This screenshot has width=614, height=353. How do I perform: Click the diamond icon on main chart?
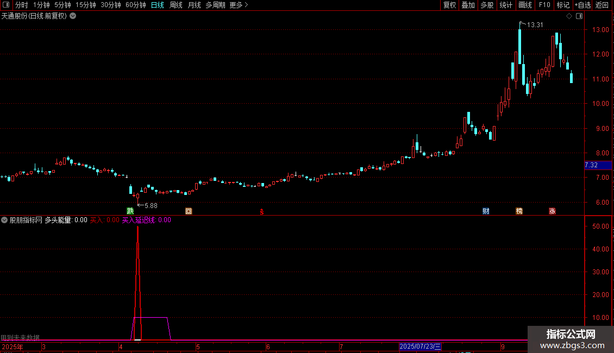569,16
